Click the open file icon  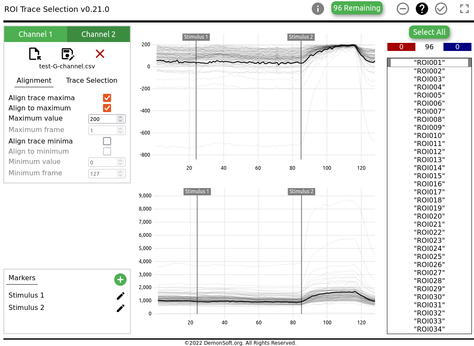coord(35,54)
